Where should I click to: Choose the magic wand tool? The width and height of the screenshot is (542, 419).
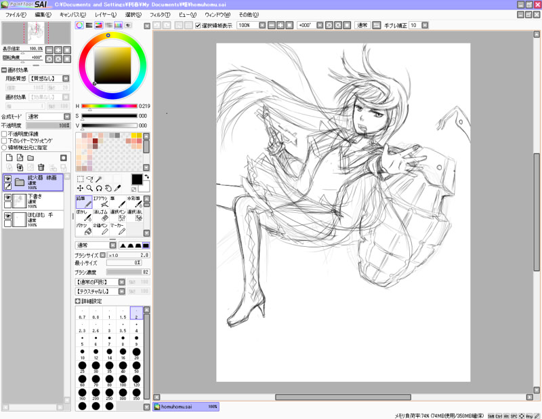pos(99,179)
